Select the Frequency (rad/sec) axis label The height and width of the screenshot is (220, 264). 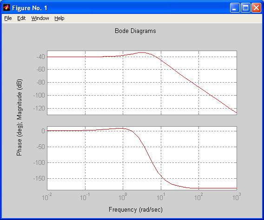(x=136, y=210)
